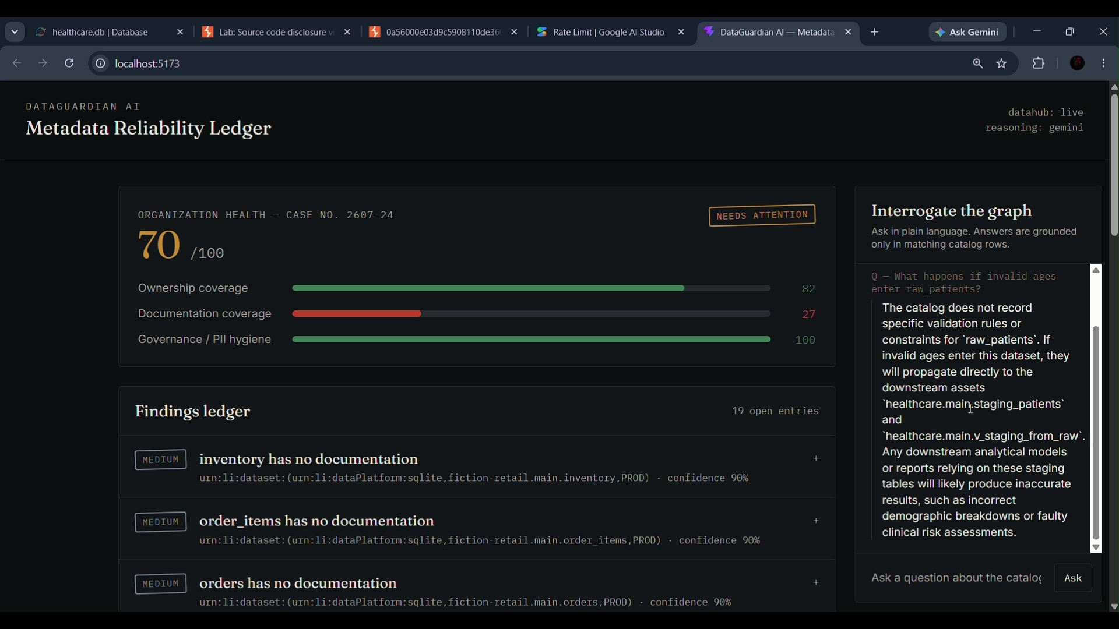Screen dimensions: 1119x629
Task: Expand the orders has no documentation entry
Action: pos(816,584)
